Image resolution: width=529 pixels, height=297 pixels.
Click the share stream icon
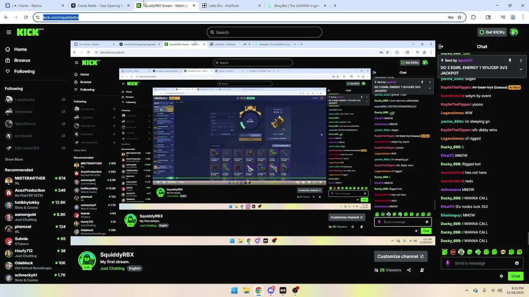409,270
